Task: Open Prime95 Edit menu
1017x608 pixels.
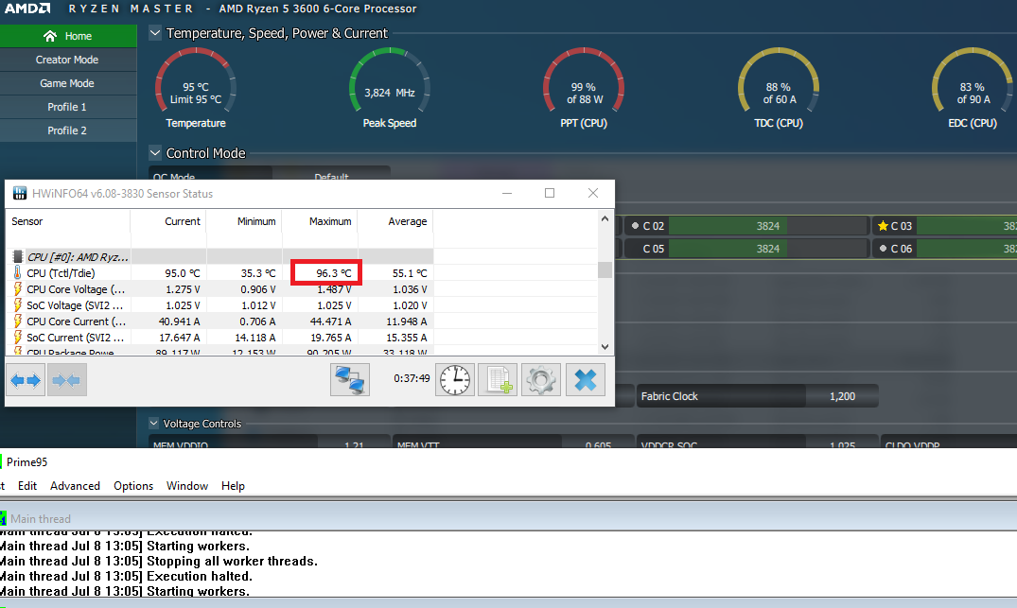Action: click(x=27, y=485)
